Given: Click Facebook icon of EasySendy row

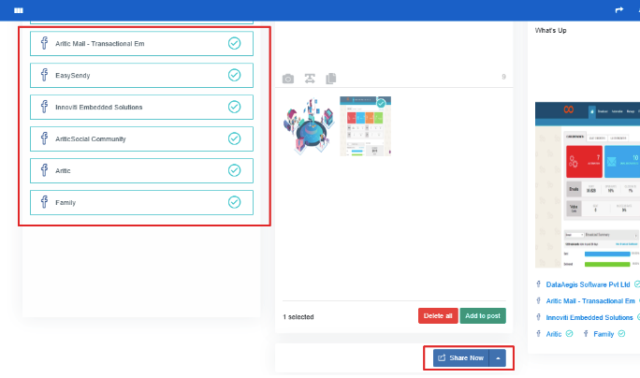Looking at the screenshot, I should point(44,75).
